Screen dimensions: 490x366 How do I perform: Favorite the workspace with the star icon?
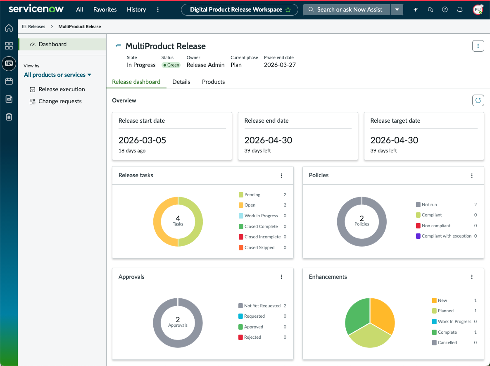click(288, 10)
